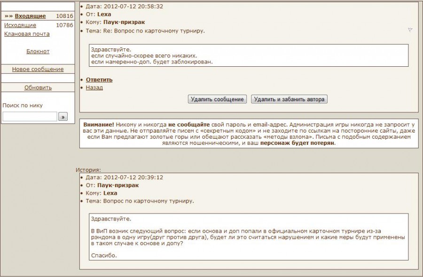
Task: Select history date 2012-07-12 20:39:12
Action: [x=133, y=177]
